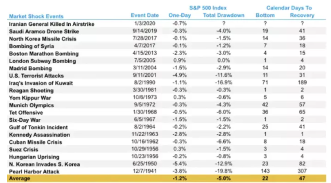Click the Pearl Harbor Attack row label

click(34, 172)
